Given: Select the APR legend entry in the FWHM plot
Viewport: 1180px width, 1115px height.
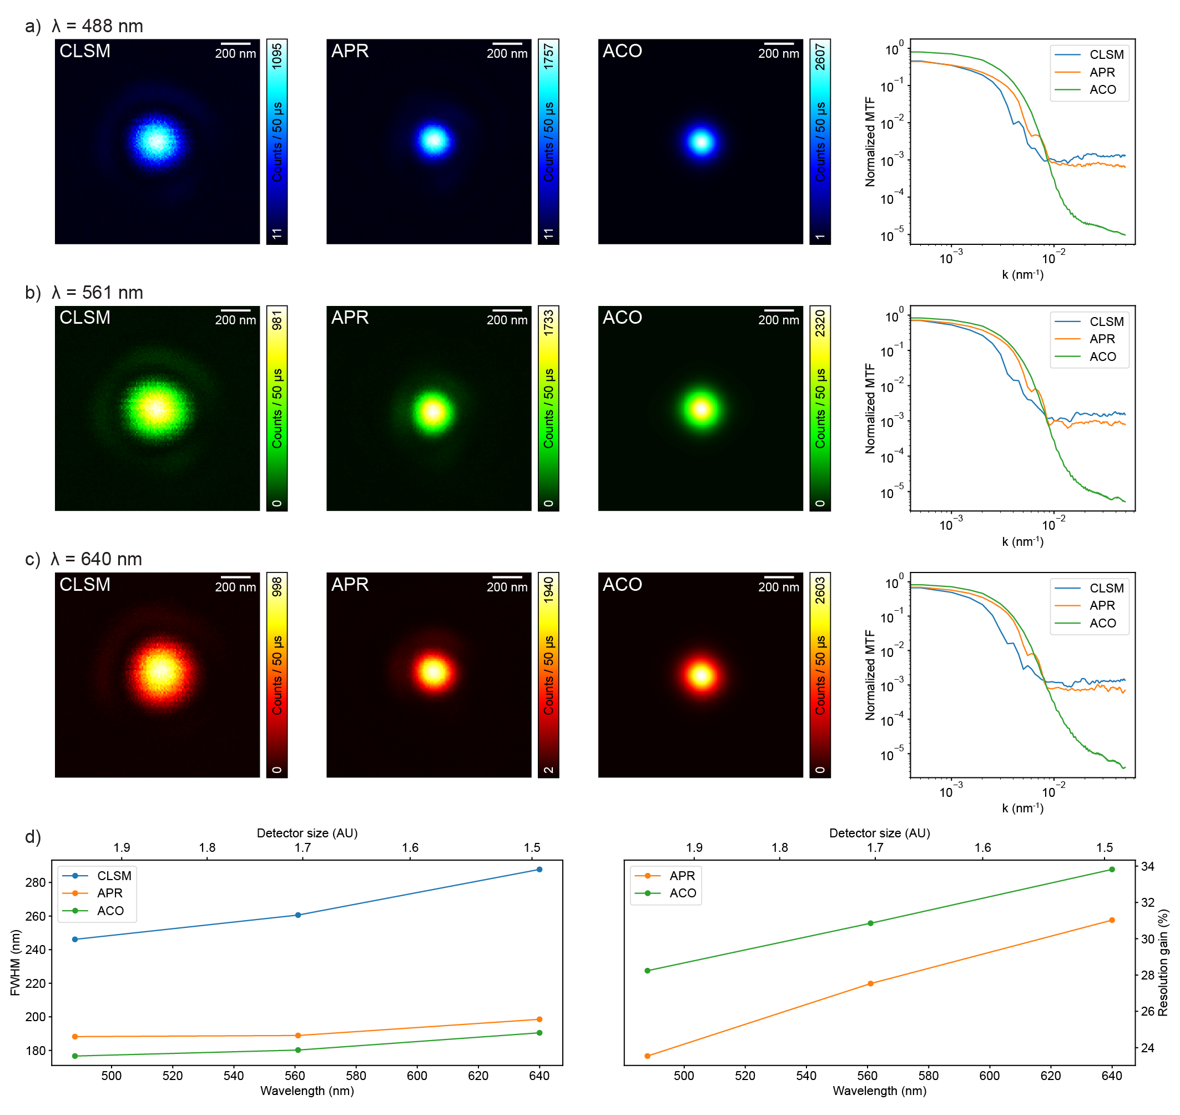Looking at the screenshot, I should pos(93,893).
